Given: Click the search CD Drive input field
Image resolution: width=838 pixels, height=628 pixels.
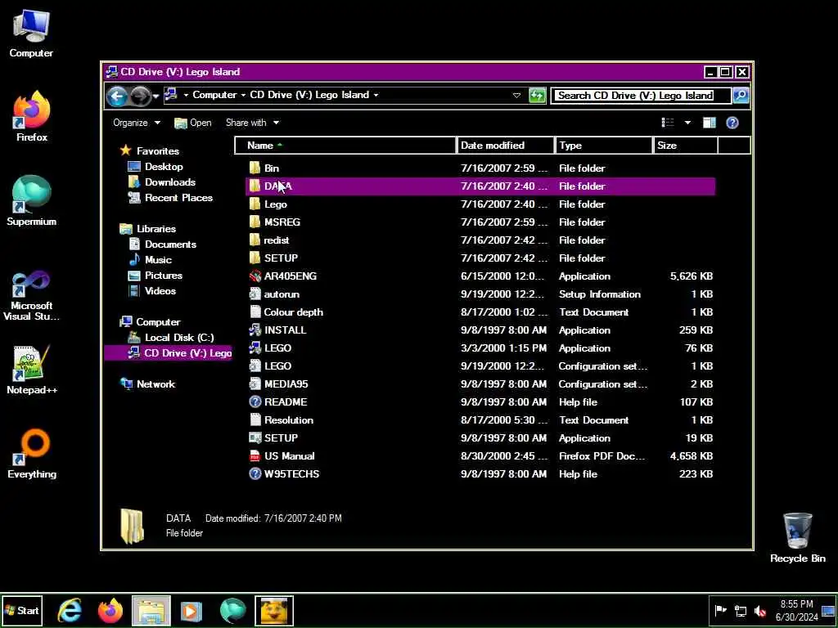Looking at the screenshot, I should pyautogui.click(x=641, y=96).
